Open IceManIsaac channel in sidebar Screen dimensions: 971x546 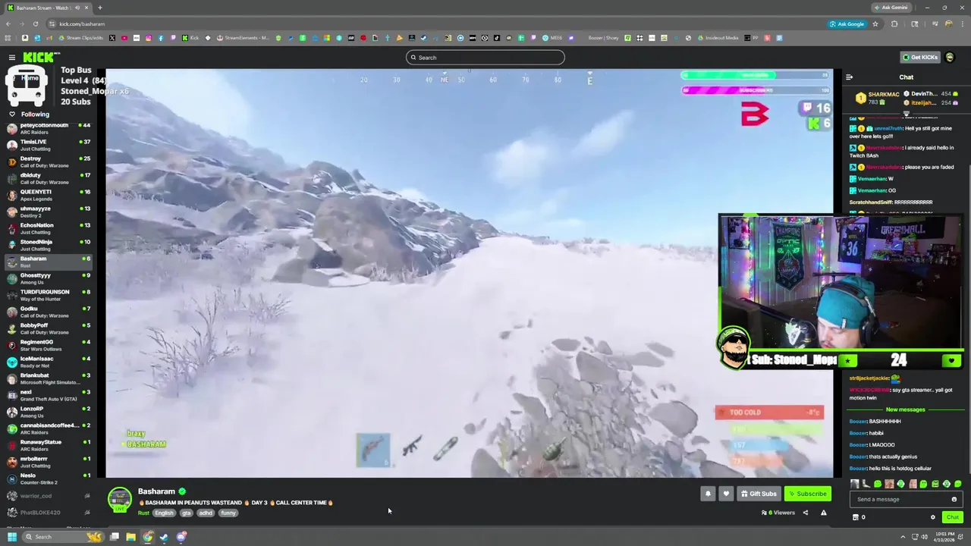[48, 362]
